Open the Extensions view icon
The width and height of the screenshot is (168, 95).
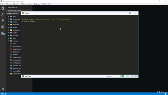point(3,33)
